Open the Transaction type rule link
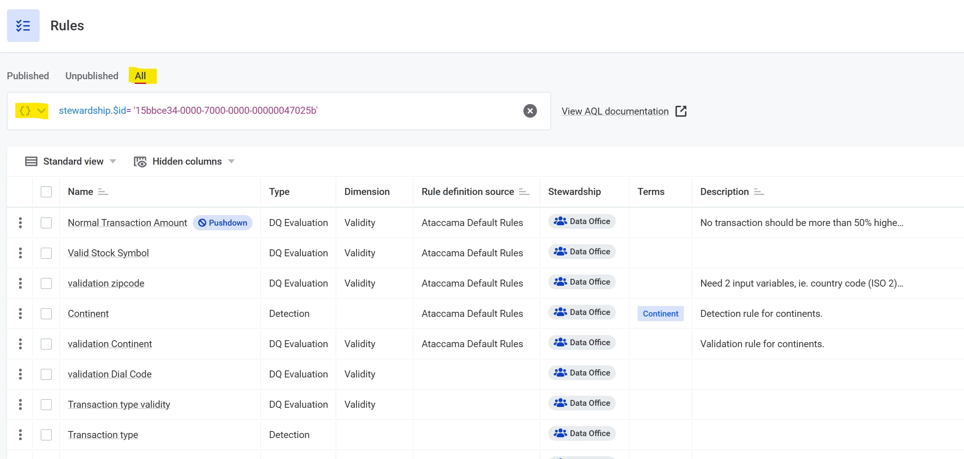Screen dimensions: 964x459 [103, 435]
